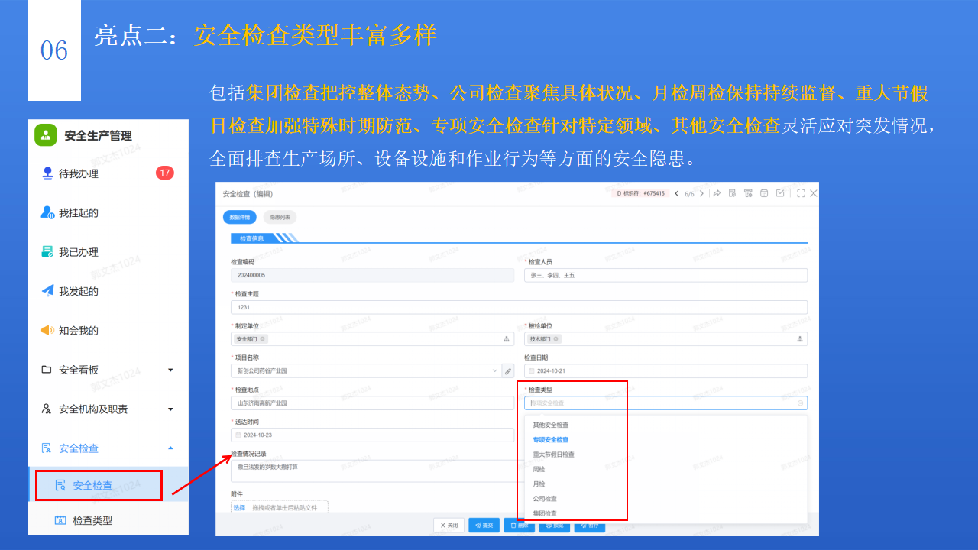Screen dimensions: 978x550
Task: Select the share/forward icon in the dialog toolbar
Action: [x=717, y=193]
